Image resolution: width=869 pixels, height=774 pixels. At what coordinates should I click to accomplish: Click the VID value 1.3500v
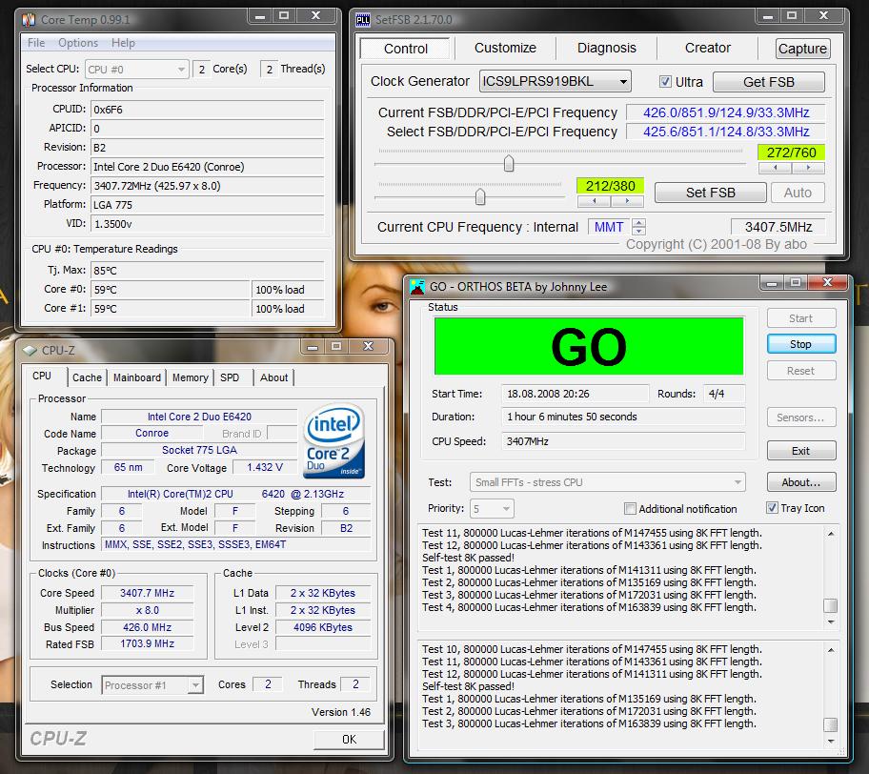[208, 224]
